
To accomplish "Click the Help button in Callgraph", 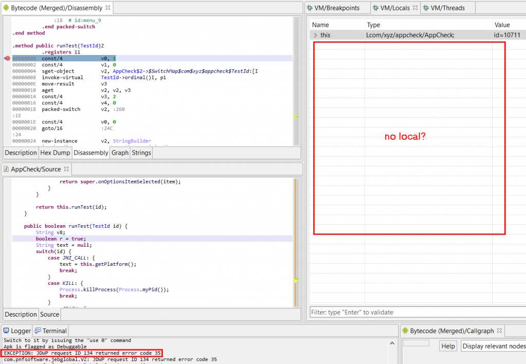I will pyautogui.click(x=448, y=346).
